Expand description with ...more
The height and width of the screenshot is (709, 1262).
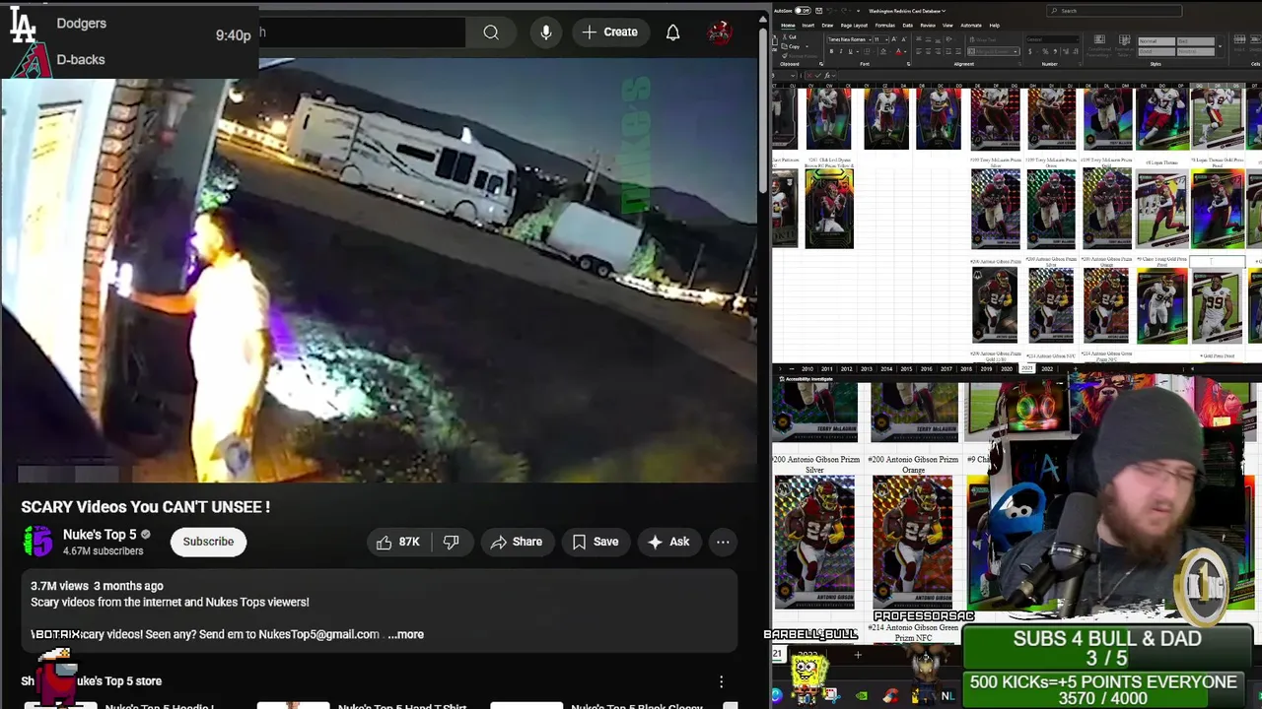[406, 634]
